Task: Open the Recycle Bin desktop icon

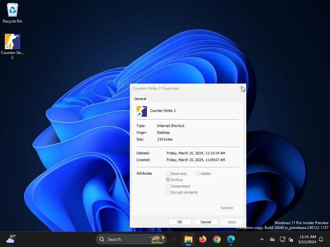Action: 13,13
